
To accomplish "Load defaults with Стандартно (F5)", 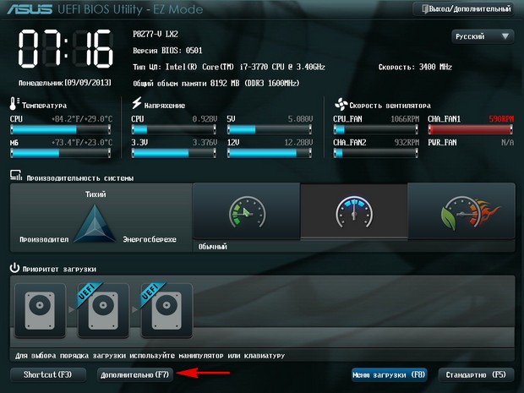I will (x=476, y=374).
